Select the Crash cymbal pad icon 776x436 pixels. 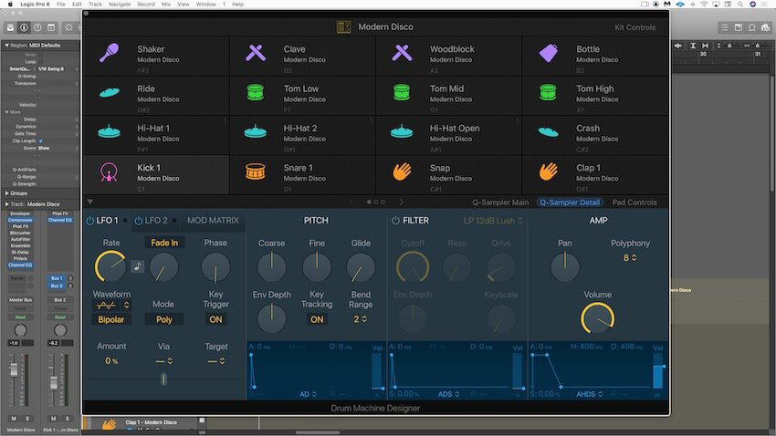click(549, 132)
